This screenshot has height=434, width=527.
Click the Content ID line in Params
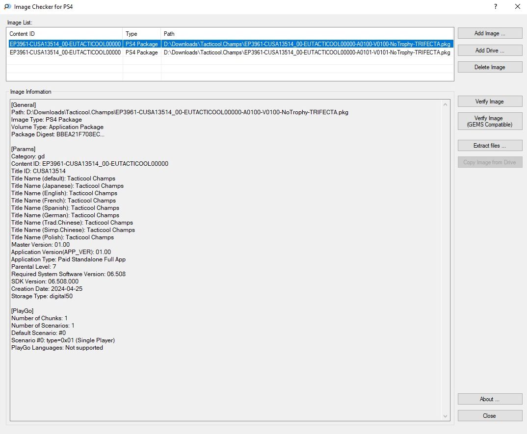click(x=90, y=164)
